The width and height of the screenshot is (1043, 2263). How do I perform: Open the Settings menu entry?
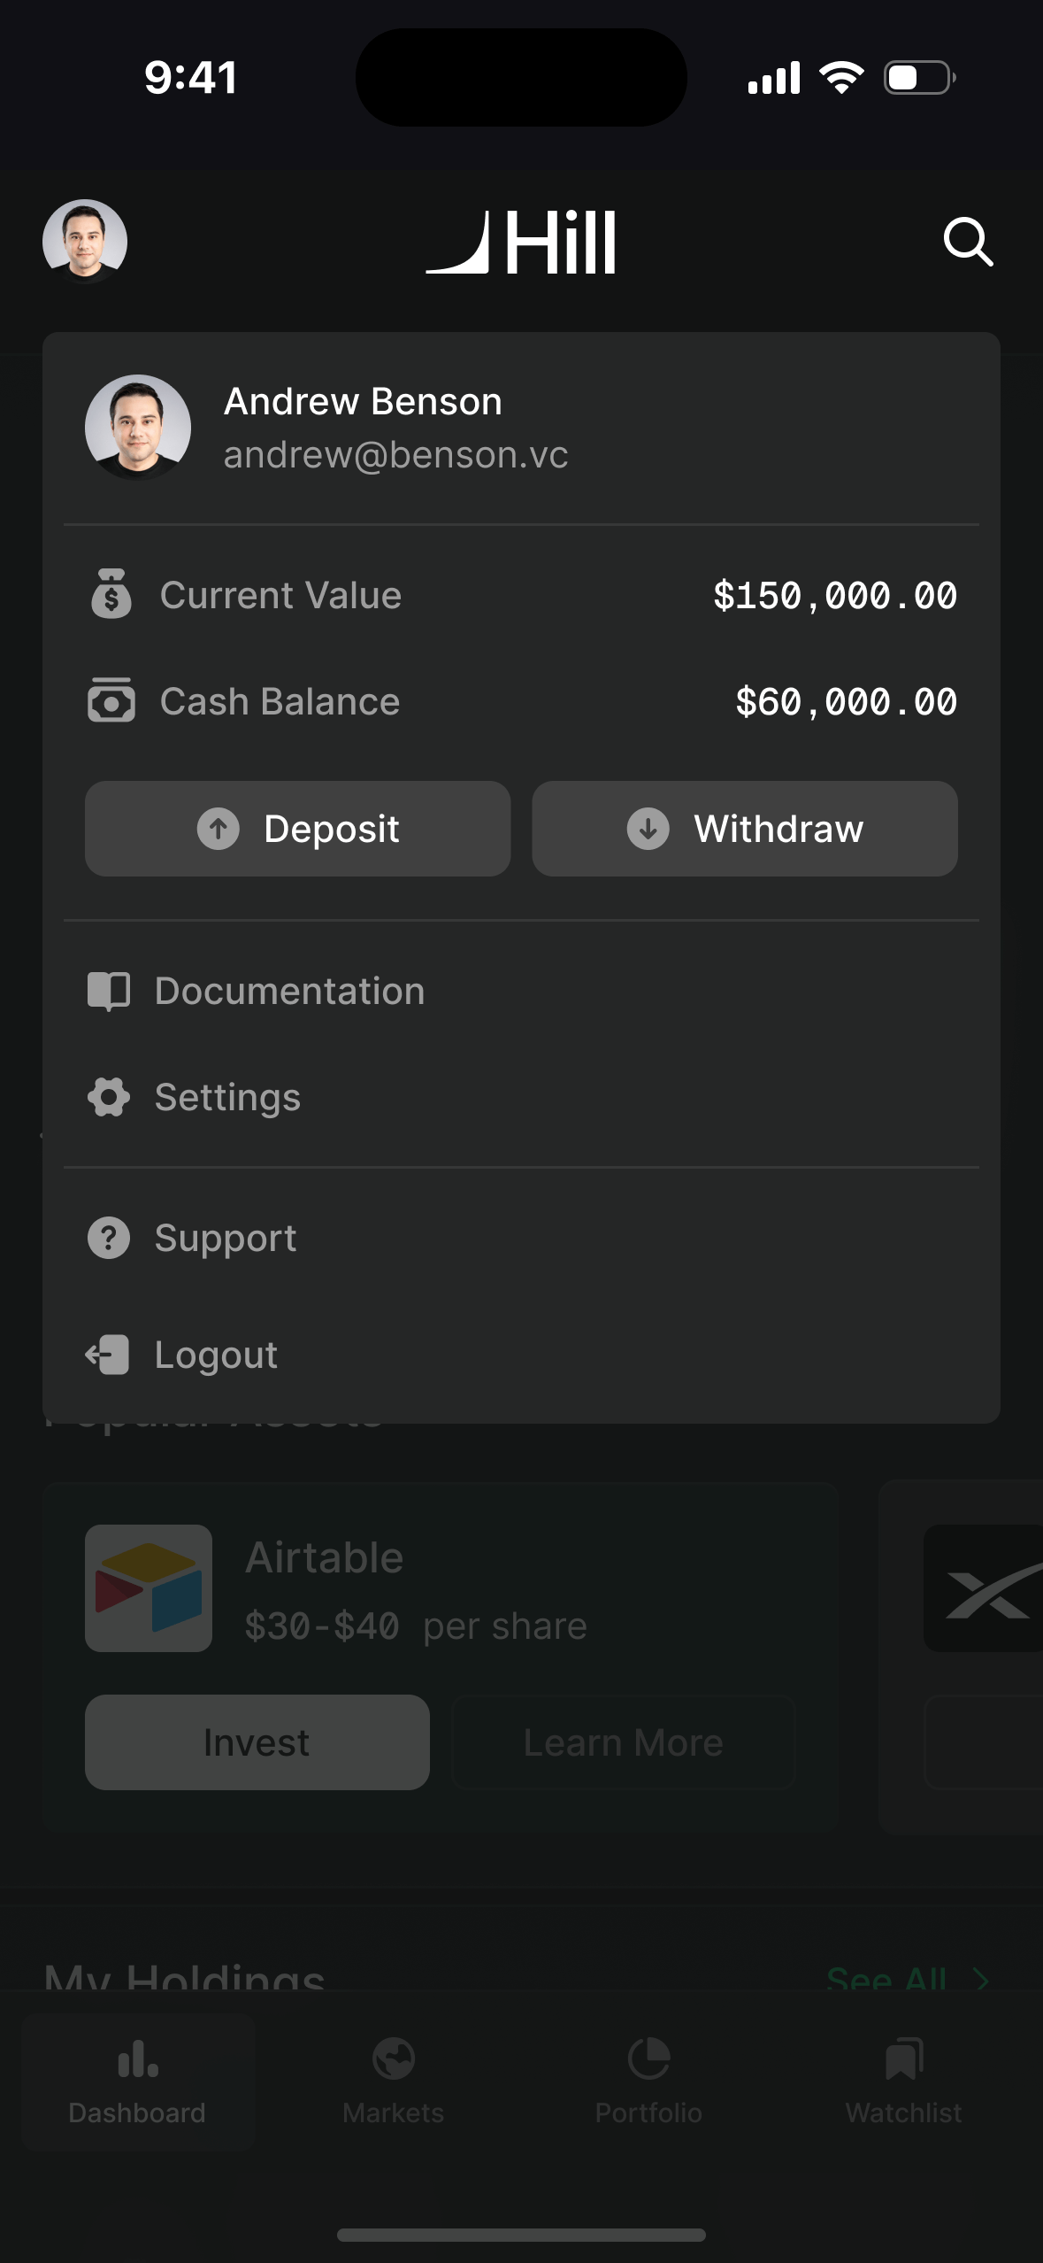coord(228,1097)
